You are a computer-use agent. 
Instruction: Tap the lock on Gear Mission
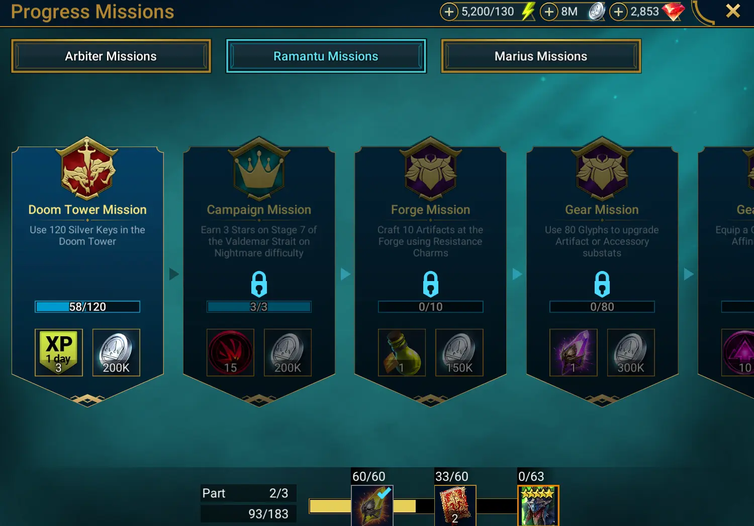[x=602, y=284]
